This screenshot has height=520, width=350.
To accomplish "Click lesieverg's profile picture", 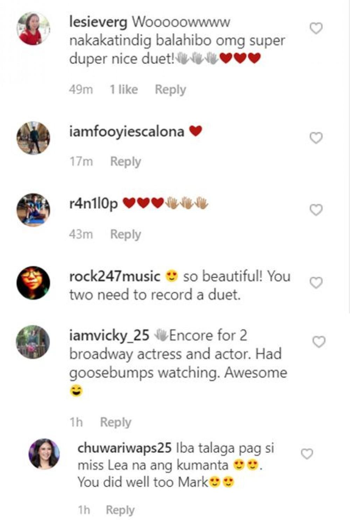I will coord(33,29).
